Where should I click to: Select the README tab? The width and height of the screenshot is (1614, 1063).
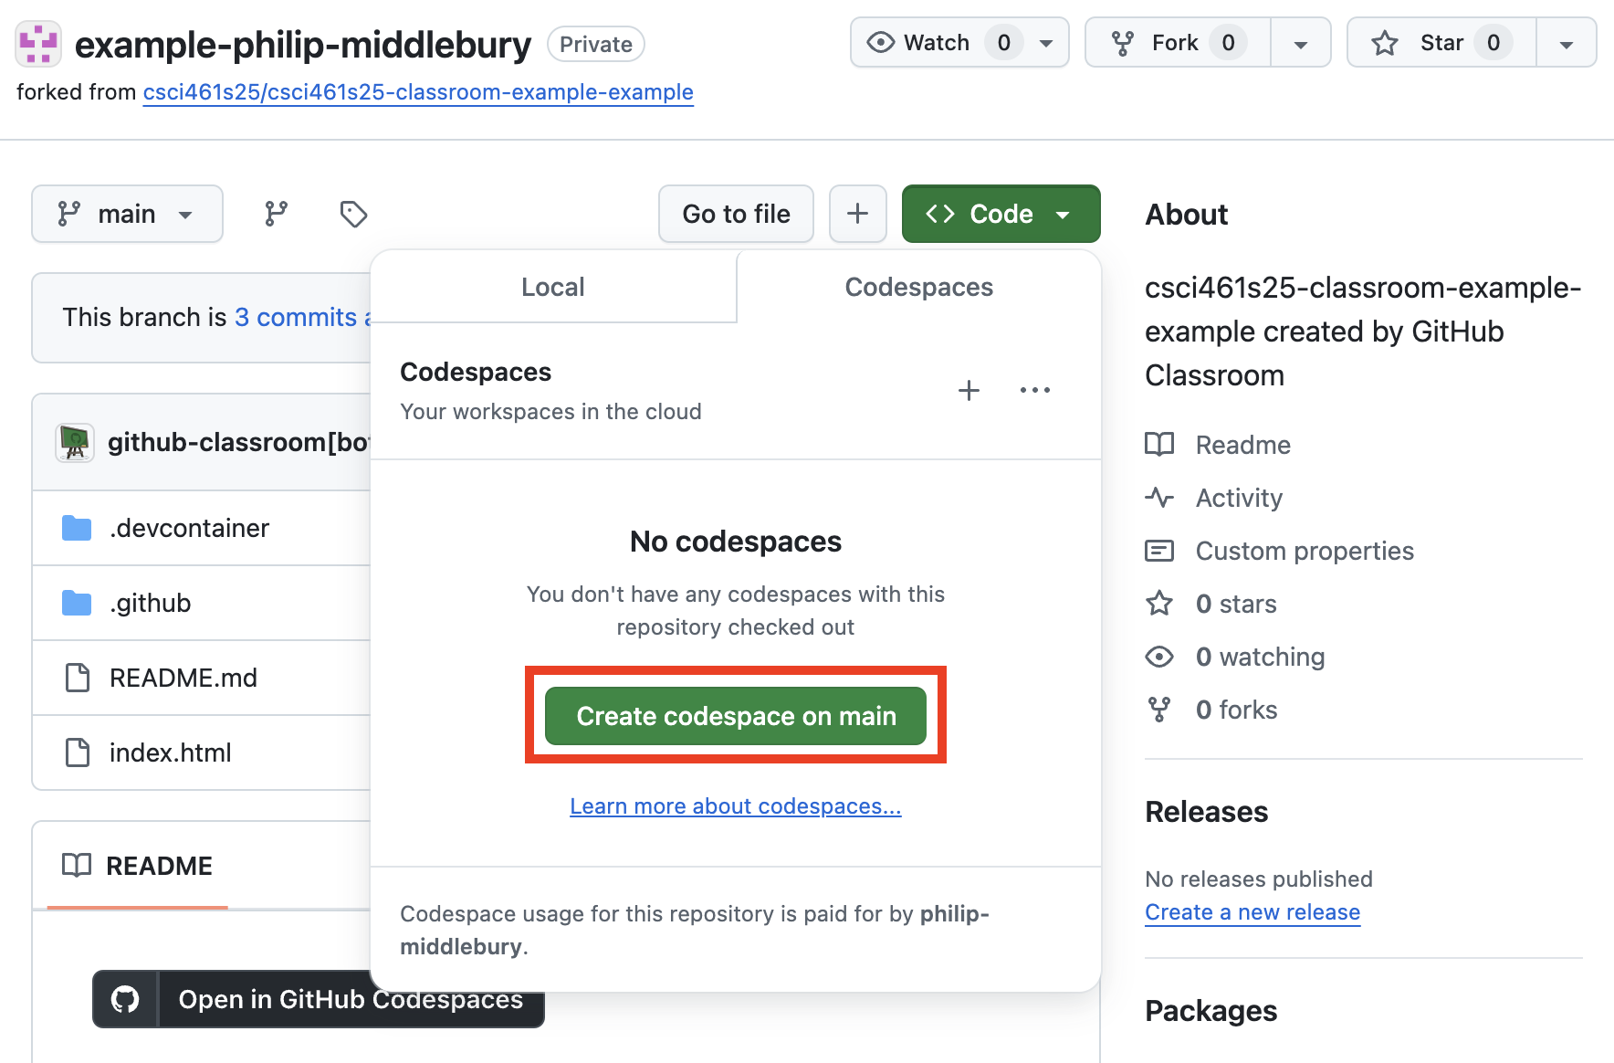tap(137, 866)
